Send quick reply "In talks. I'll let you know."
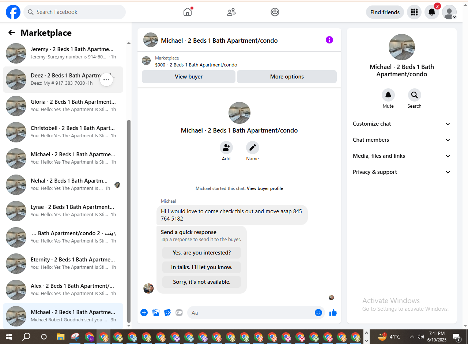Screen dimensions: 468x344 click(202, 267)
